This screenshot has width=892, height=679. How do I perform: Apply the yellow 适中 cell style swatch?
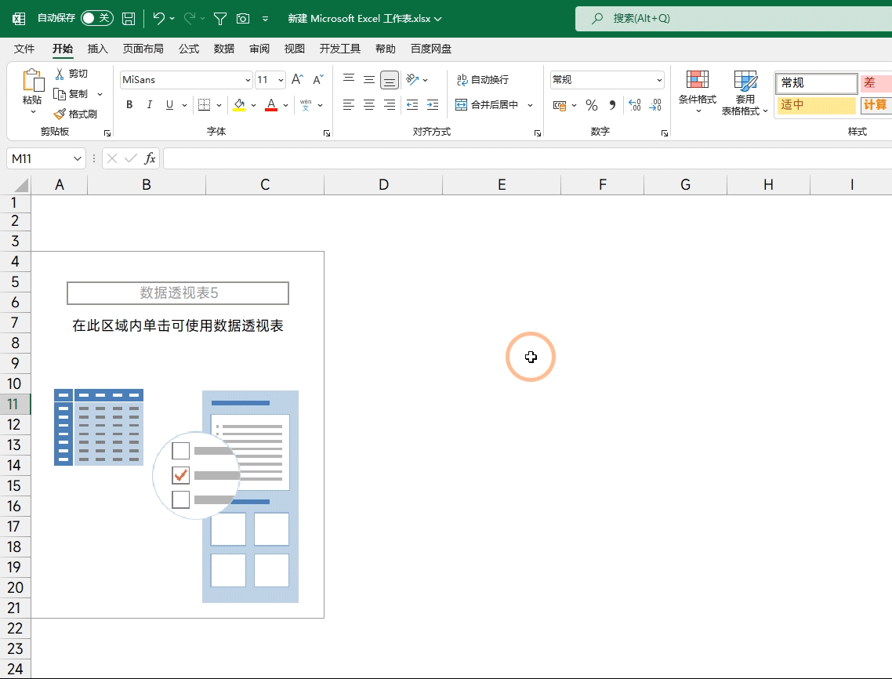click(815, 105)
